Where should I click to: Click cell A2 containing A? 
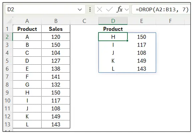[27, 37]
